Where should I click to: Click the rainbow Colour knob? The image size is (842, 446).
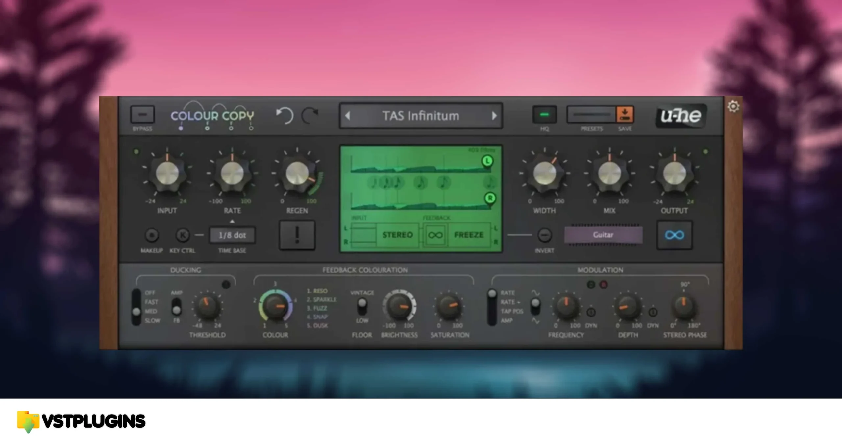(275, 306)
